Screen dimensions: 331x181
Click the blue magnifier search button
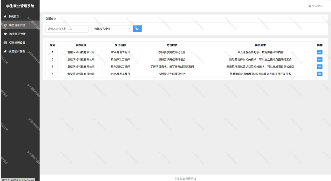point(137,29)
